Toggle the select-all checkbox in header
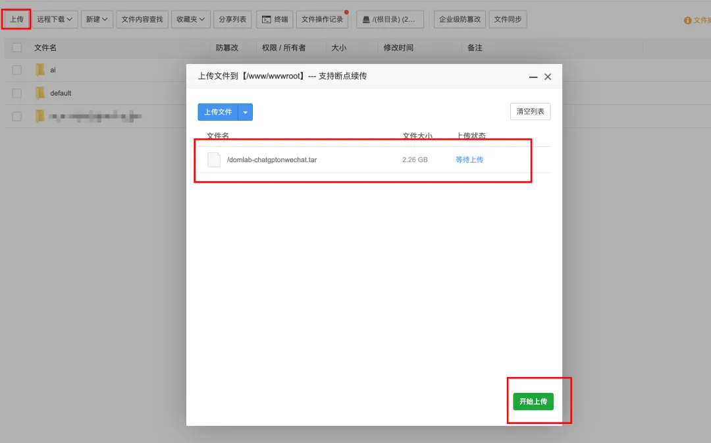Image resolution: width=711 pixels, height=443 pixels. click(x=17, y=47)
